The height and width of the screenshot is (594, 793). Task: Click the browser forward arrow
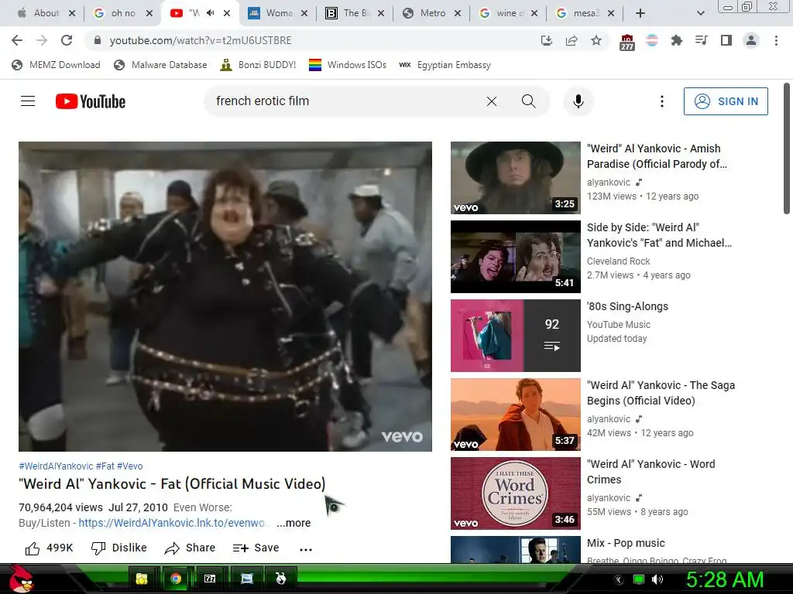[x=42, y=40]
